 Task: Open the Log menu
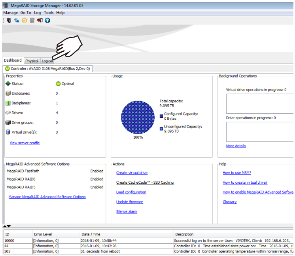pos(37,13)
